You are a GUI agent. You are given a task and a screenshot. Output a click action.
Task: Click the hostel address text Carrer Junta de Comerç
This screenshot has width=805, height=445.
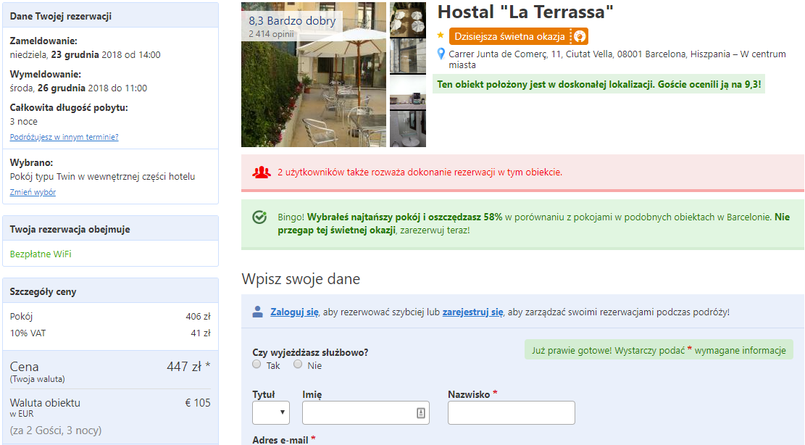617,59
